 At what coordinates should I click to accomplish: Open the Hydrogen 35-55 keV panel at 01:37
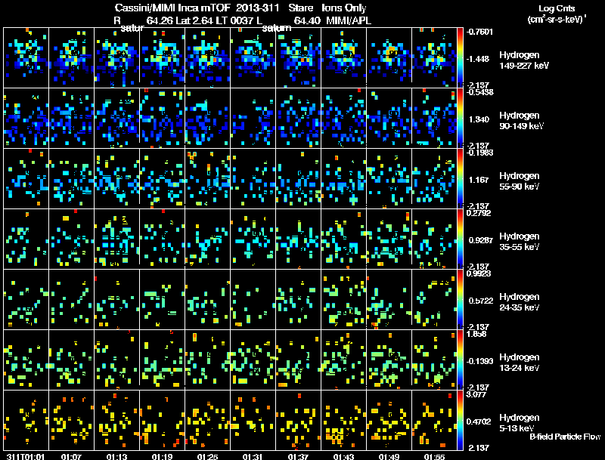pyautogui.click(x=298, y=239)
